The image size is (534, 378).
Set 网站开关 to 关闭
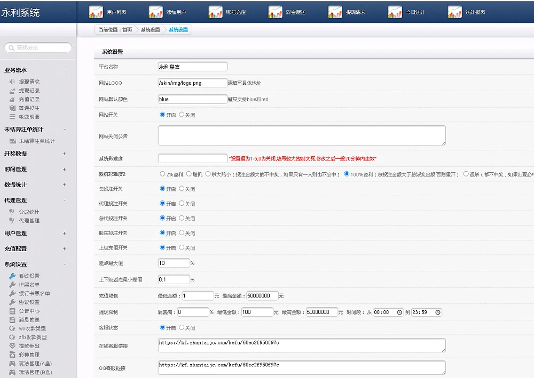click(182, 115)
